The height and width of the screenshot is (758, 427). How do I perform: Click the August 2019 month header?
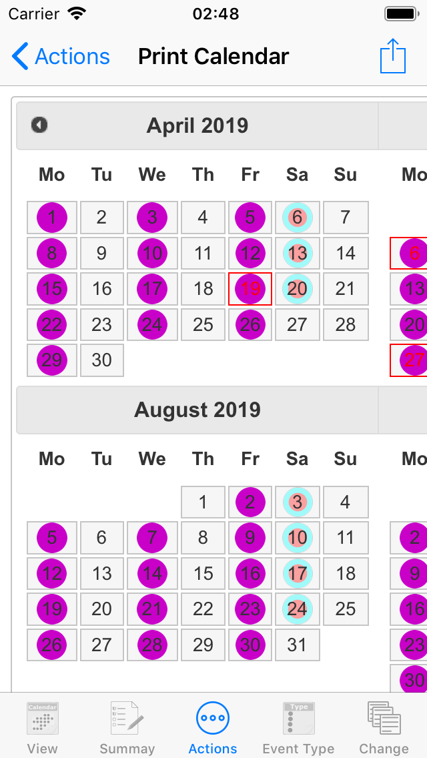point(197,410)
